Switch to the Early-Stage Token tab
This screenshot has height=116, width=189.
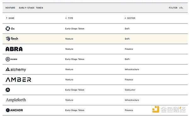(31, 8)
